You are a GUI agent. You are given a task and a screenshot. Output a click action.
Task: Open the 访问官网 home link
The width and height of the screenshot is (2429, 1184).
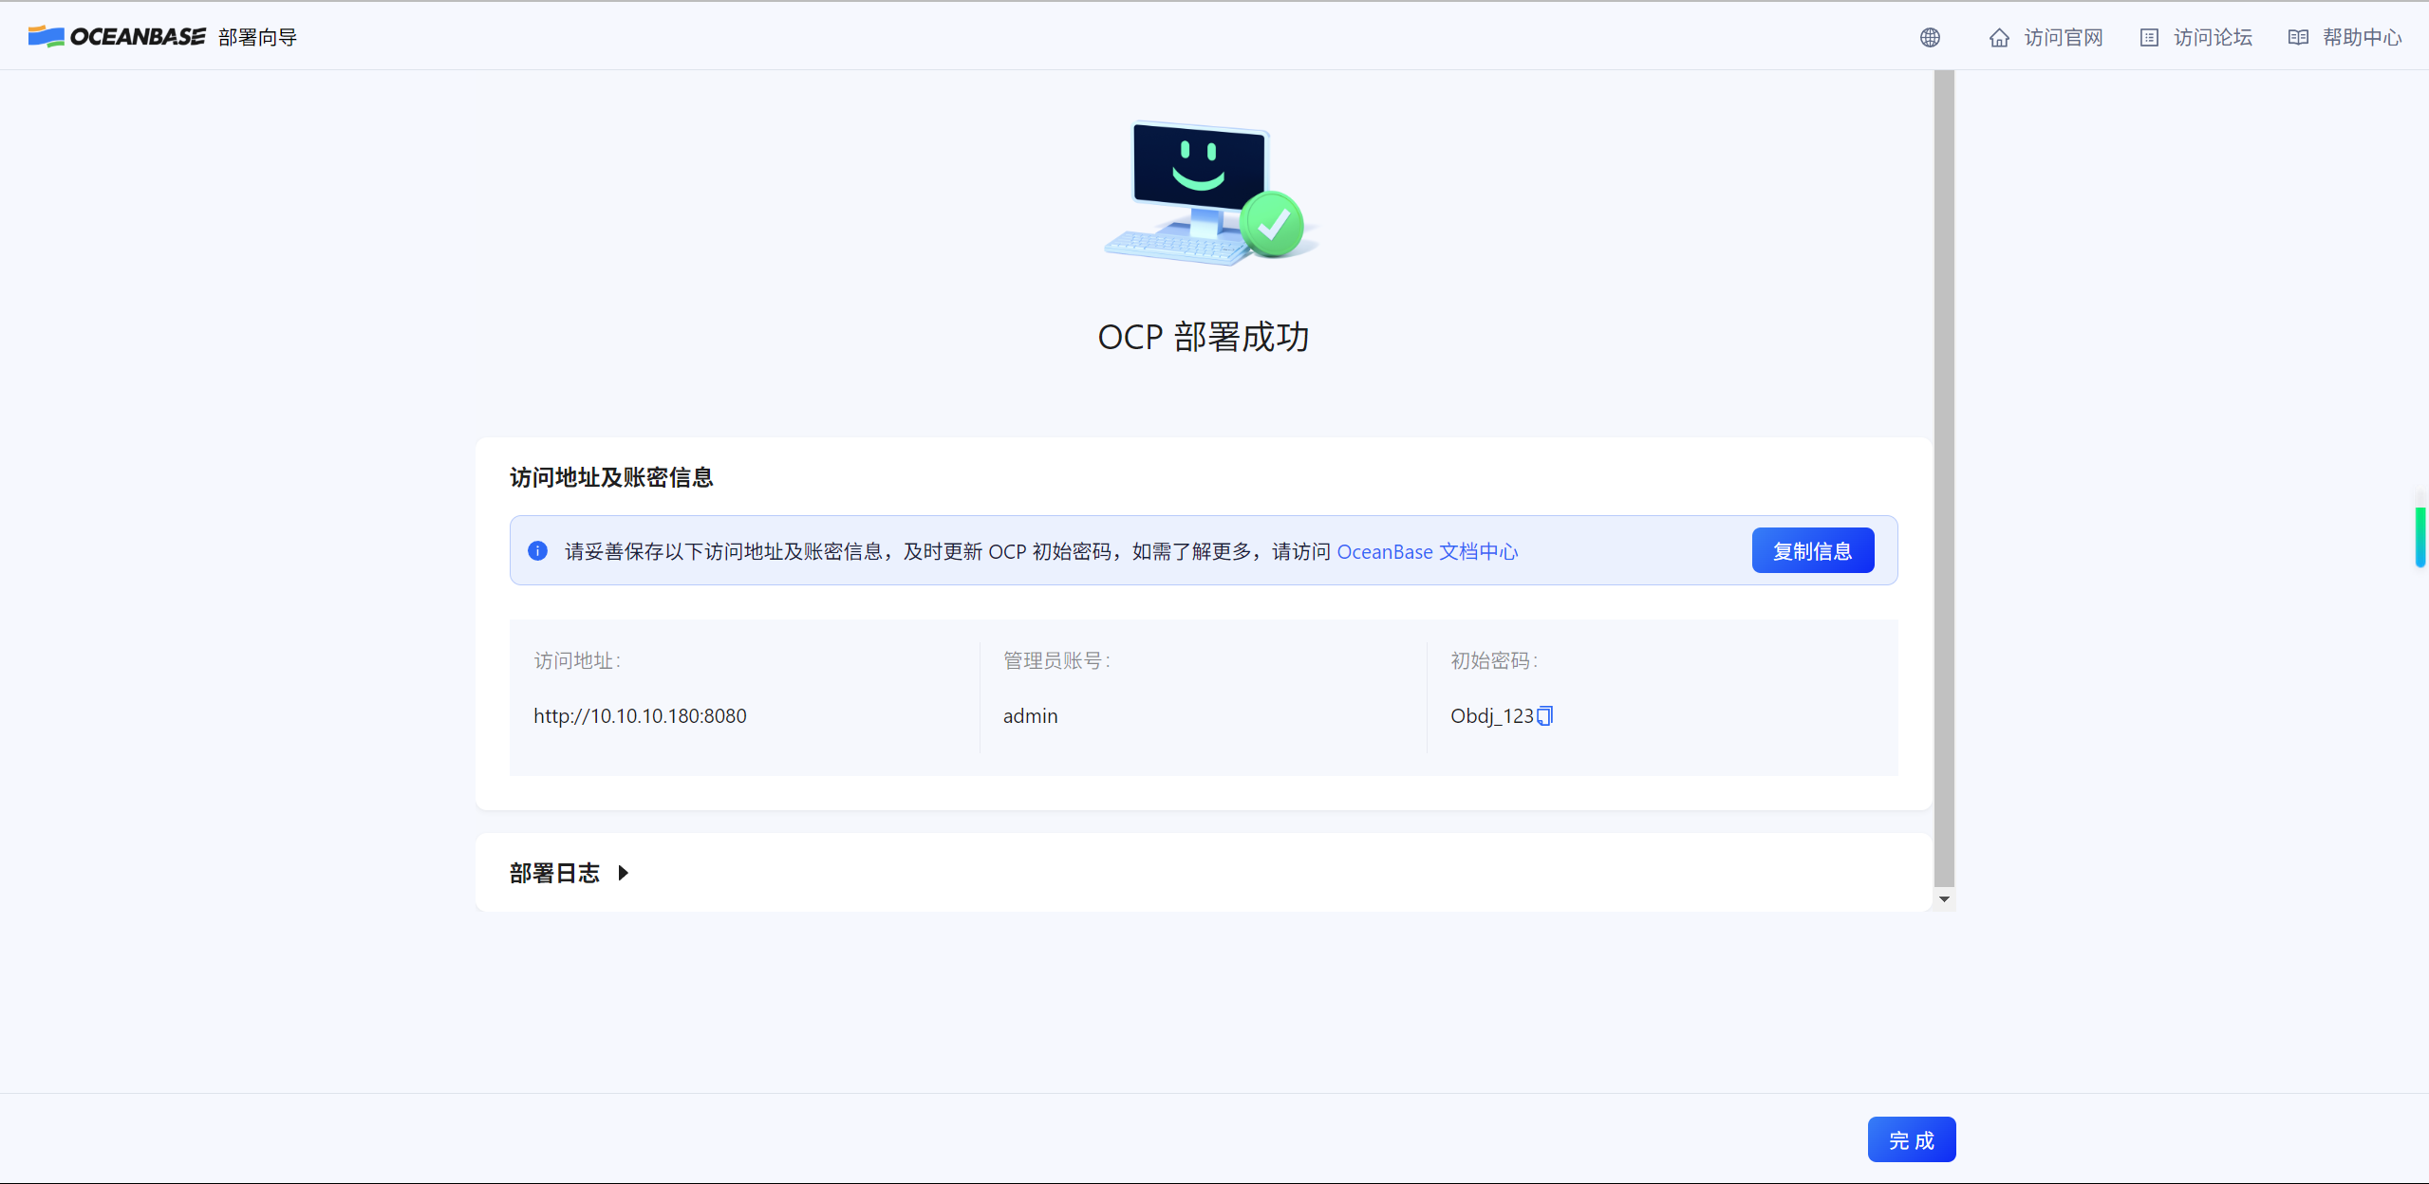tap(2046, 37)
